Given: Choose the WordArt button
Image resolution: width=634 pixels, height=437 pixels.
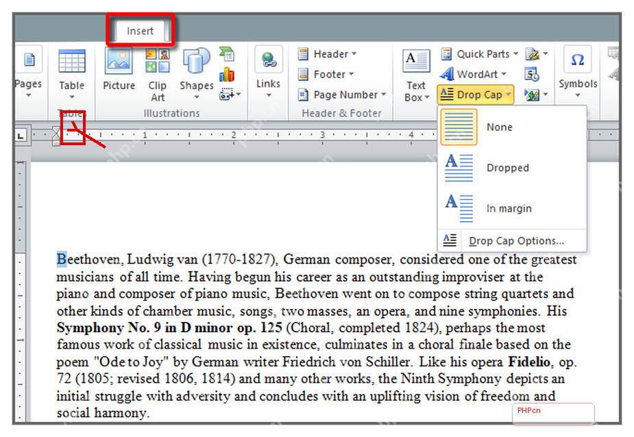Looking at the screenshot, I should click(474, 75).
